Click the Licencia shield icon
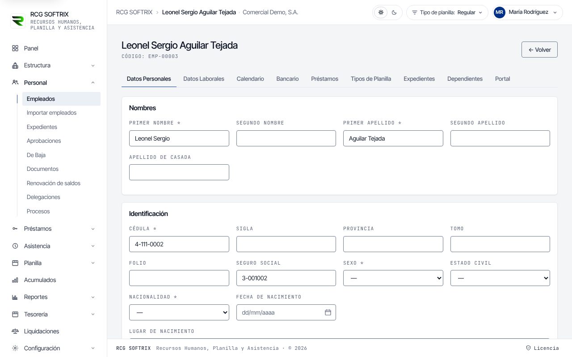Screen dimensions: 572x357 point(528,348)
